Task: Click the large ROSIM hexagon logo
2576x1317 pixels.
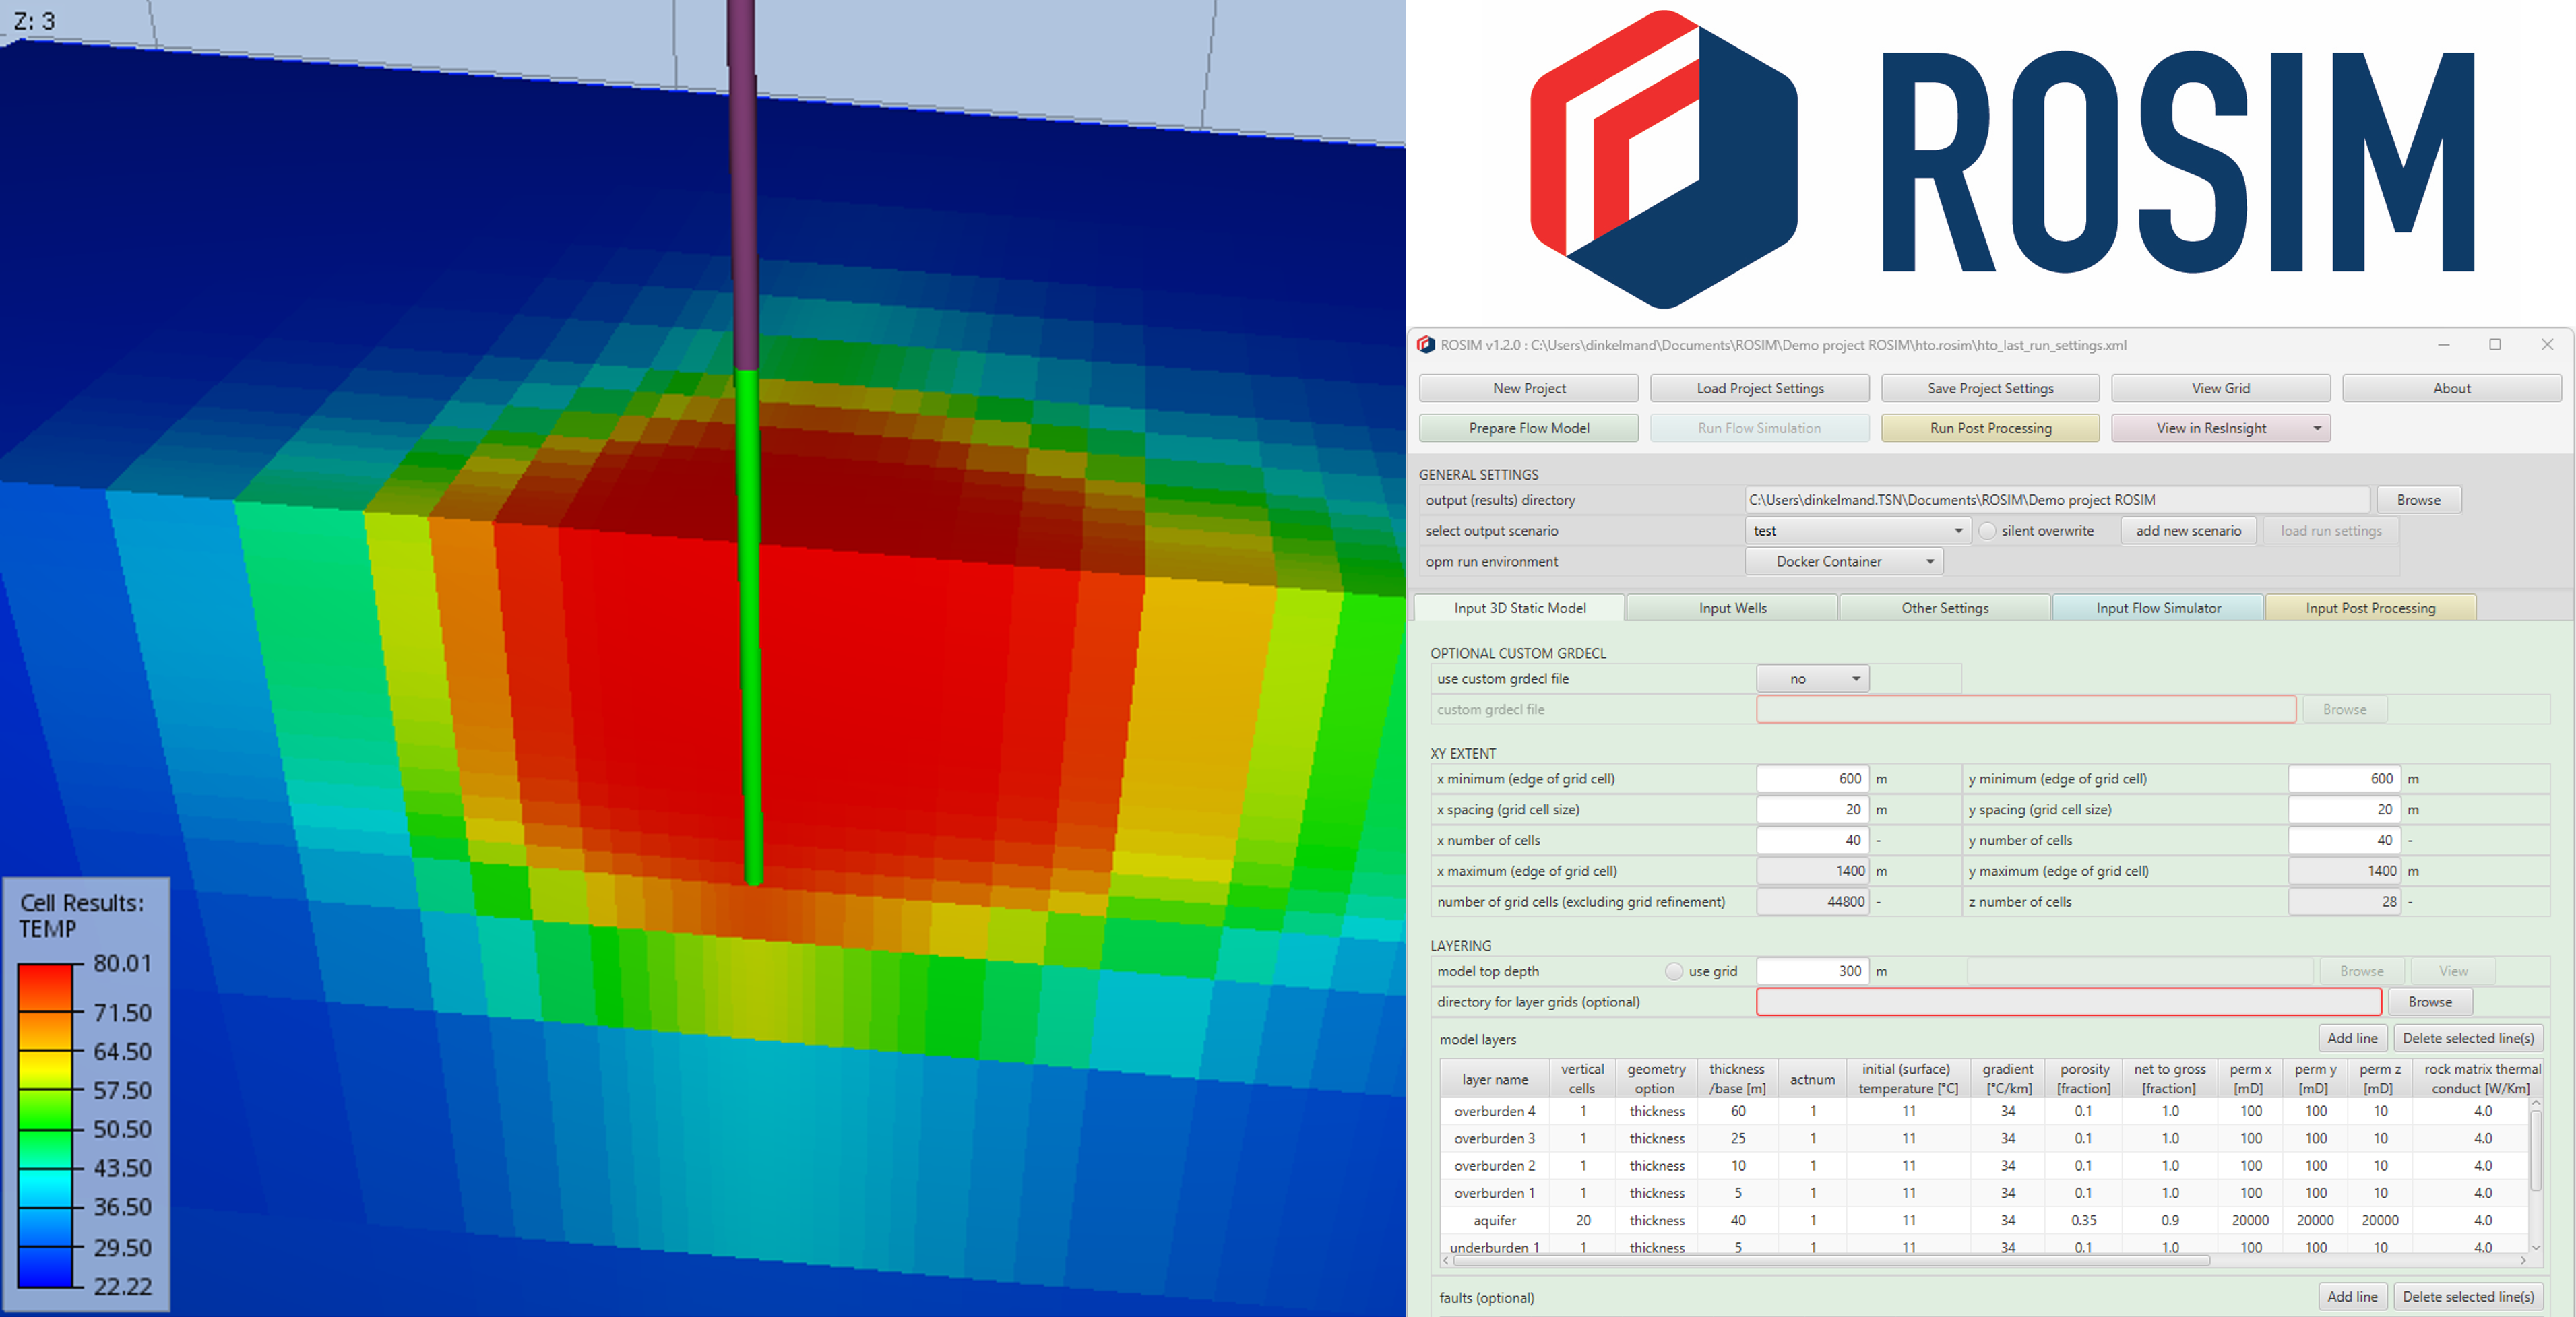Action: pyautogui.click(x=1663, y=160)
